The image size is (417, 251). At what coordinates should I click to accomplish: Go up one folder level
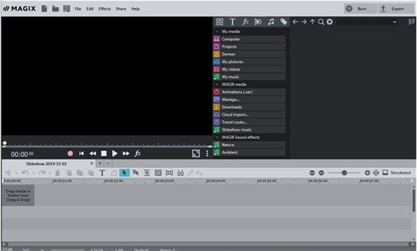point(313,22)
